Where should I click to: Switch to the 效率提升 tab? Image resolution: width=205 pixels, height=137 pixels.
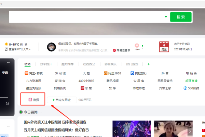pos(46,64)
